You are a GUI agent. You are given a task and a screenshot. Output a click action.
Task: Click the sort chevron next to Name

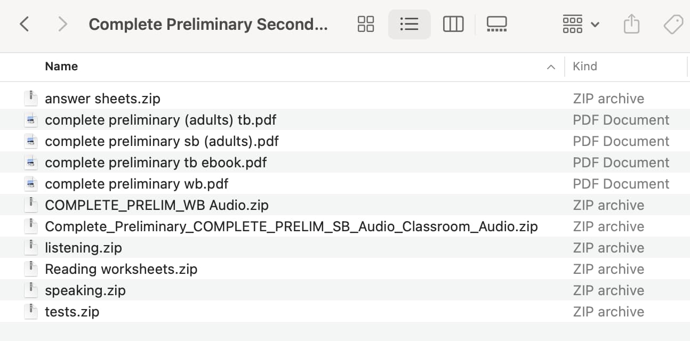[x=551, y=67]
